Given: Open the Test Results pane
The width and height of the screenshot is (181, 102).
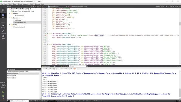Looking at the screenshot, I should 96,101.
